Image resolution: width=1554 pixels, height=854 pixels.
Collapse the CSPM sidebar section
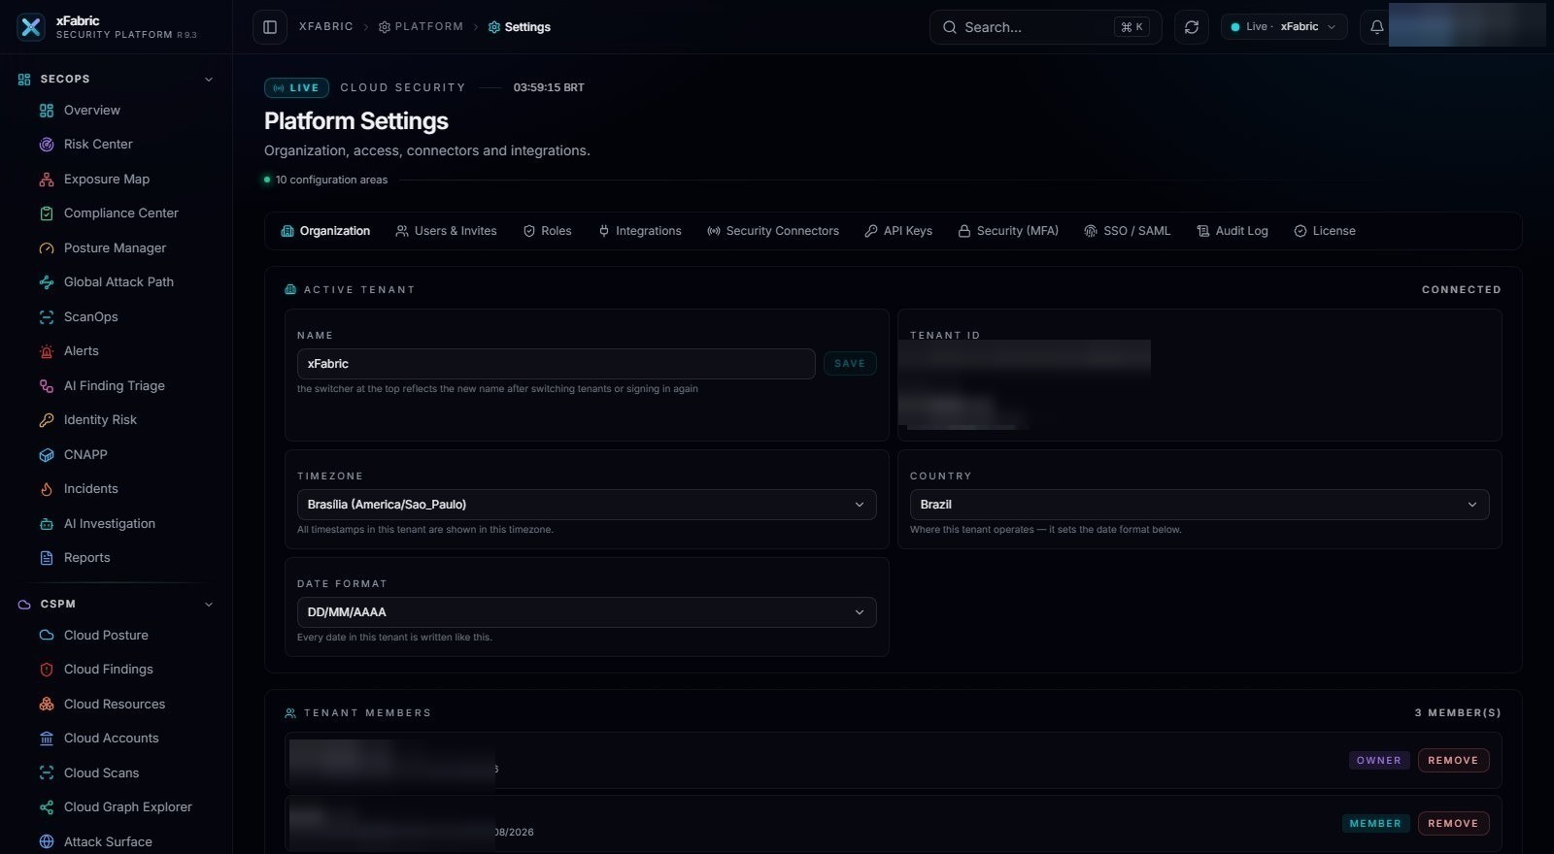click(209, 605)
